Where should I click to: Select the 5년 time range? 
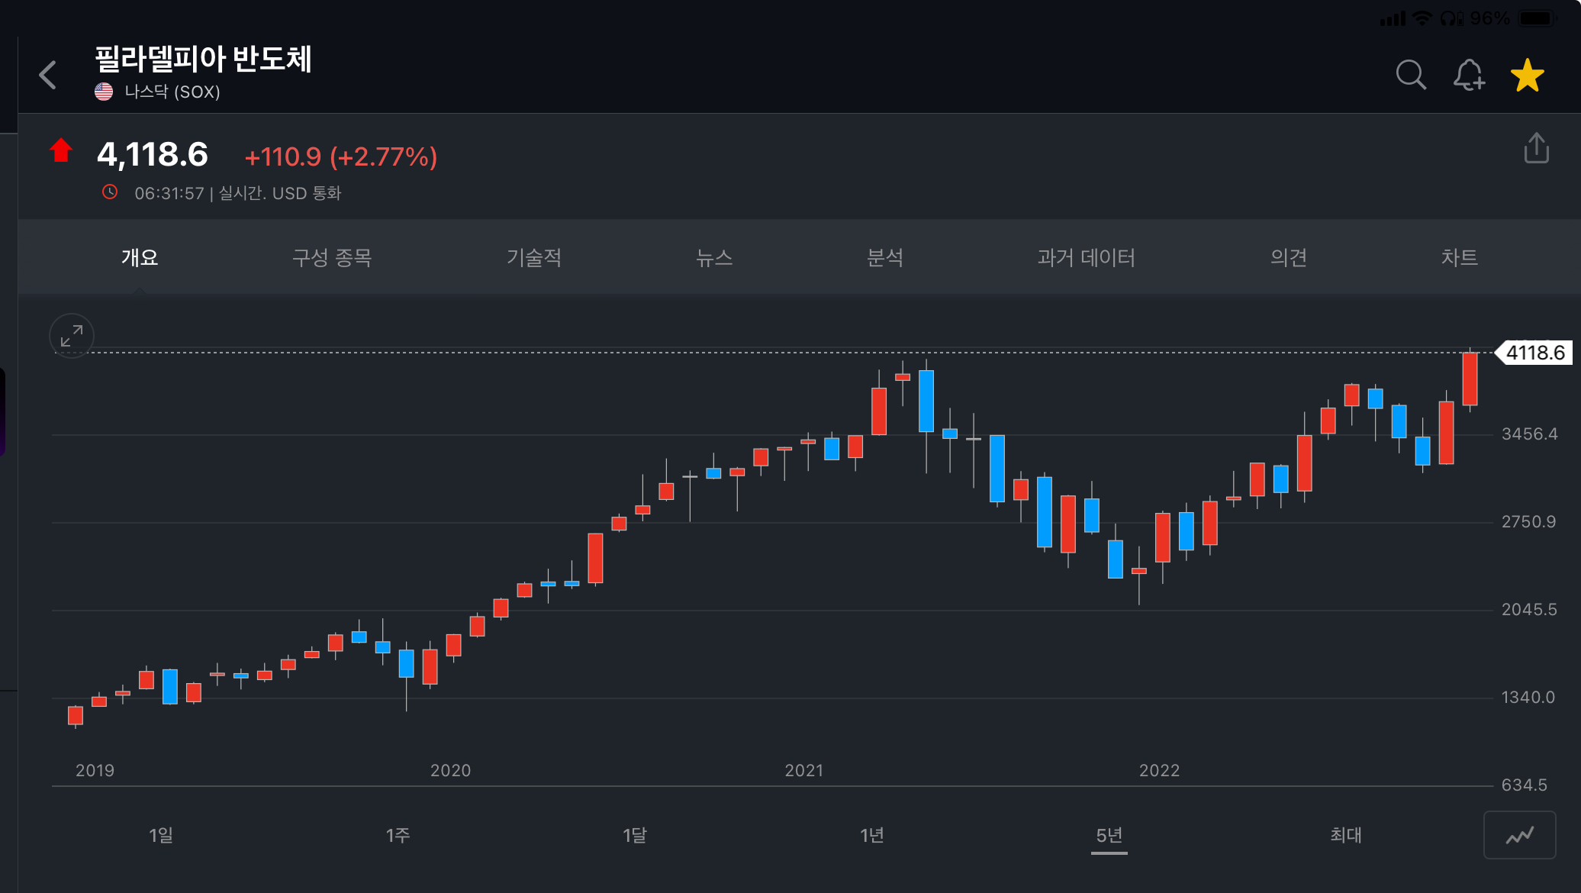tap(1109, 835)
